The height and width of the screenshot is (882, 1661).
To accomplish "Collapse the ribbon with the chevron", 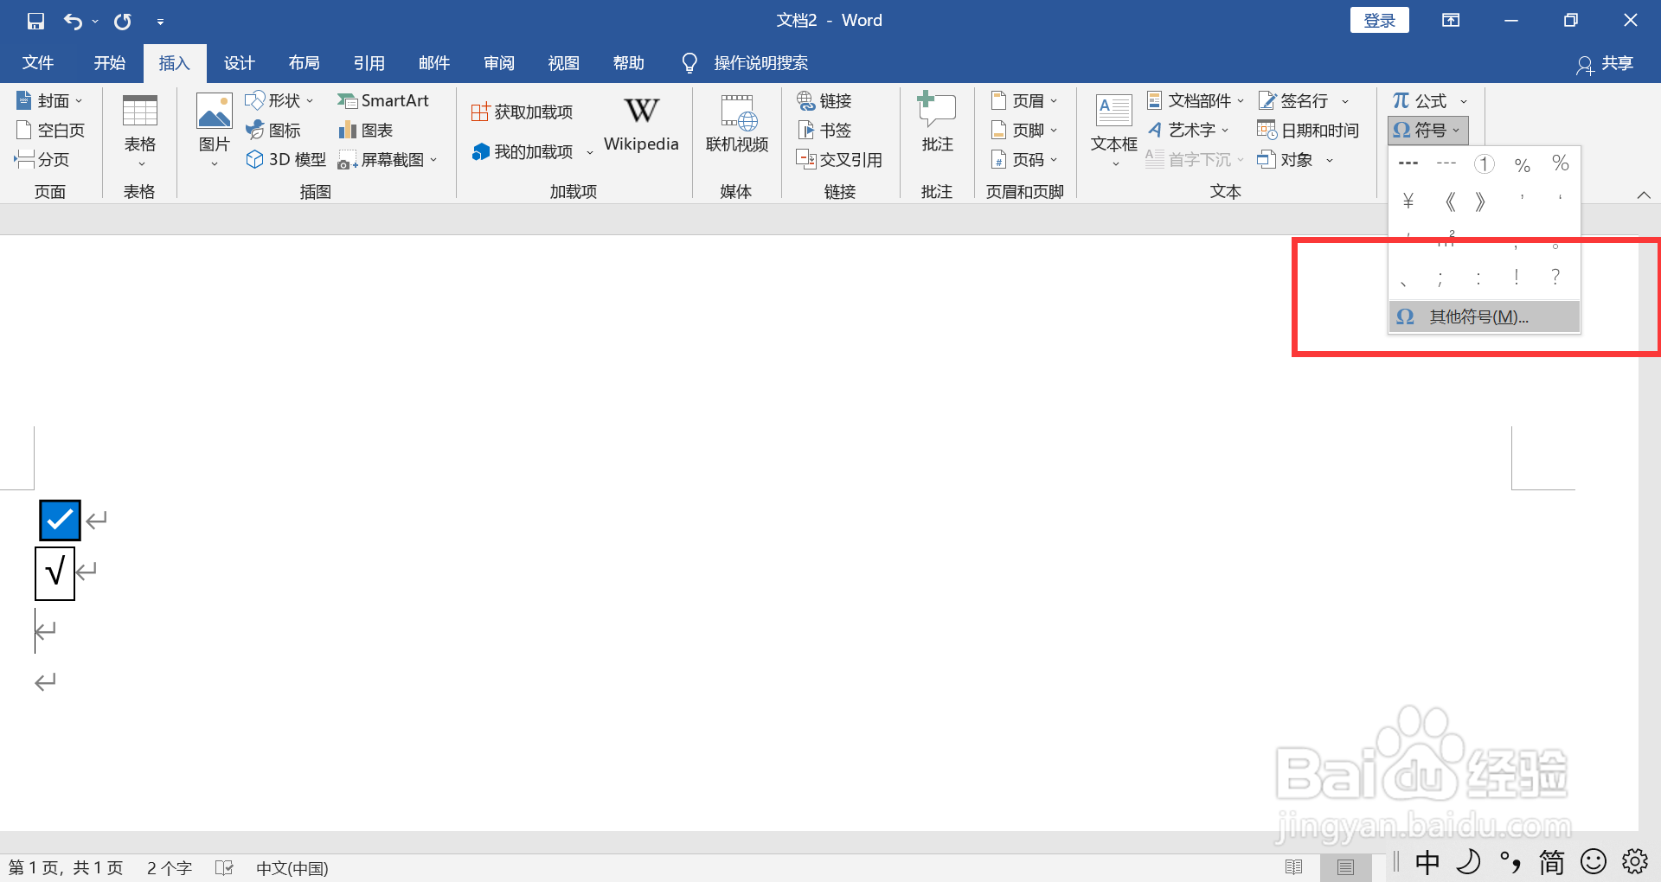I will (1644, 195).
